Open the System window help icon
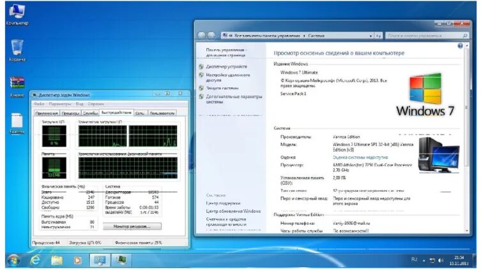The width and height of the screenshot is (481, 269). (460, 46)
